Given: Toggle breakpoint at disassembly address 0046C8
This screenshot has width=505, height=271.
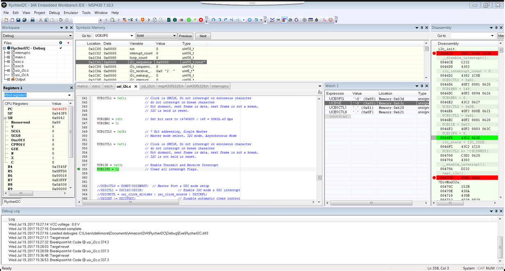Looking at the screenshot, I should [434, 53].
